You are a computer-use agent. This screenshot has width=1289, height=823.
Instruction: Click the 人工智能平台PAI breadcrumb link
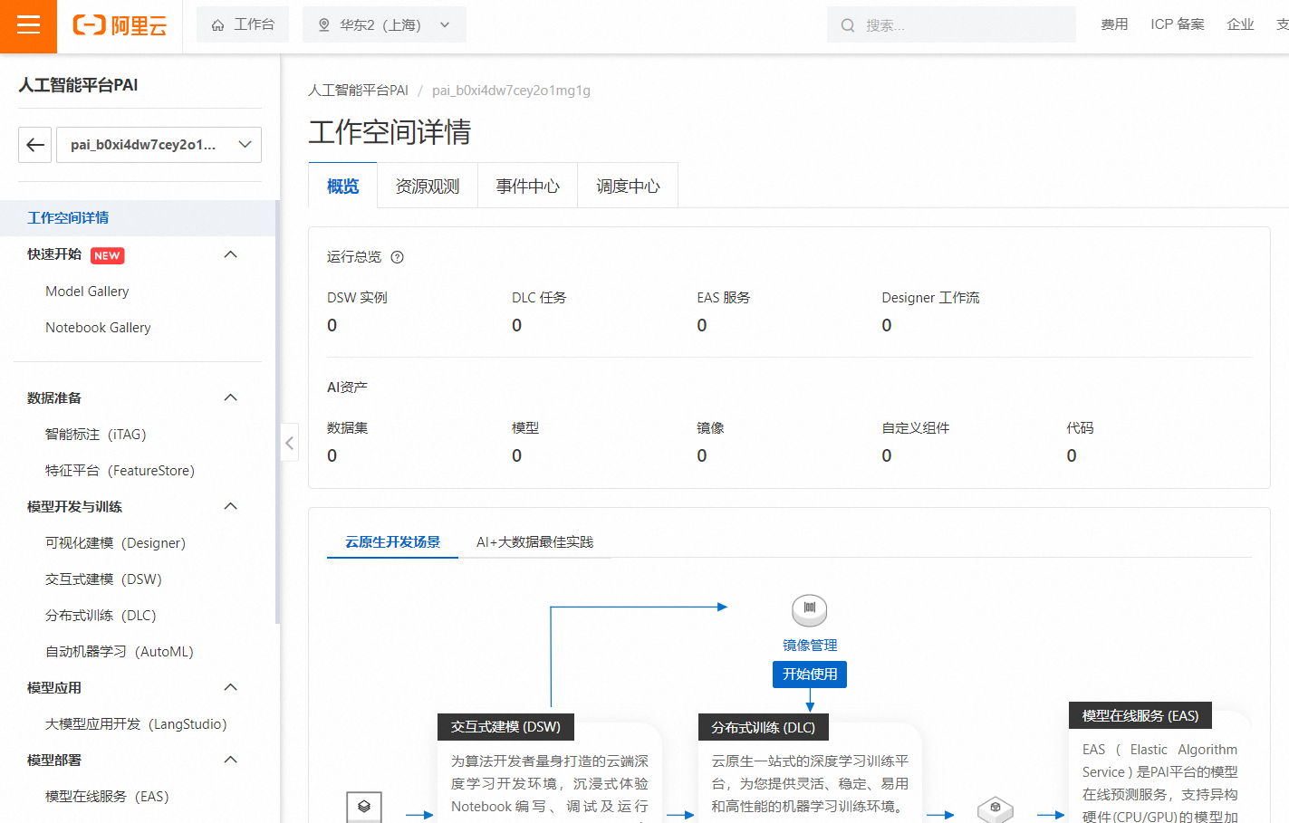tap(358, 91)
